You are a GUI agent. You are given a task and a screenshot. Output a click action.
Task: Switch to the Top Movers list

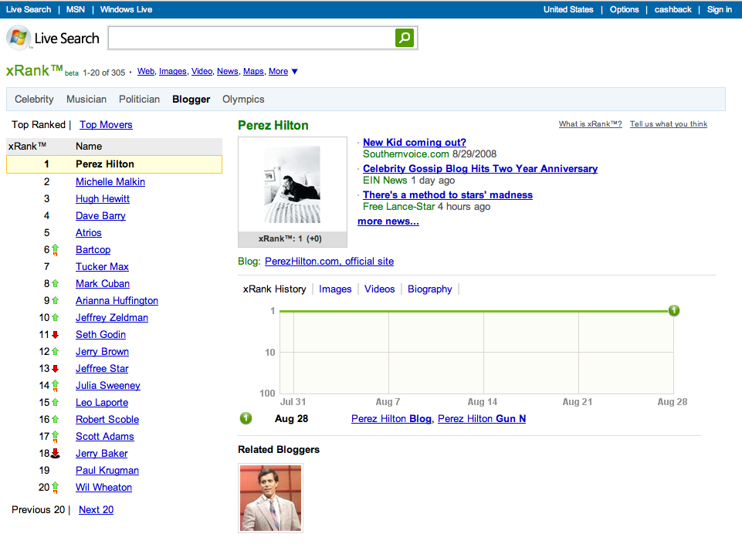coord(106,125)
